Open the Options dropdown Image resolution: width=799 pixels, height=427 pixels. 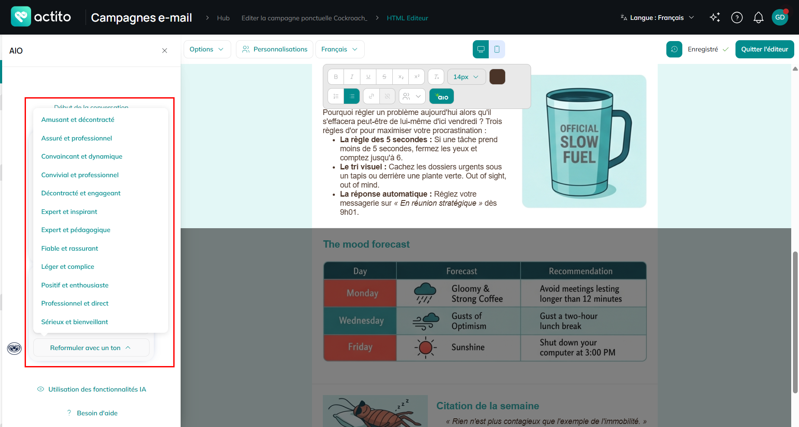[x=207, y=49]
